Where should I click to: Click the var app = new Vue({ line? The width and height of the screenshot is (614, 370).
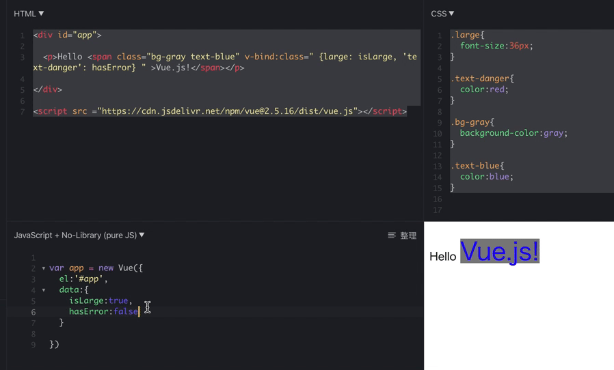click(96, 268)
